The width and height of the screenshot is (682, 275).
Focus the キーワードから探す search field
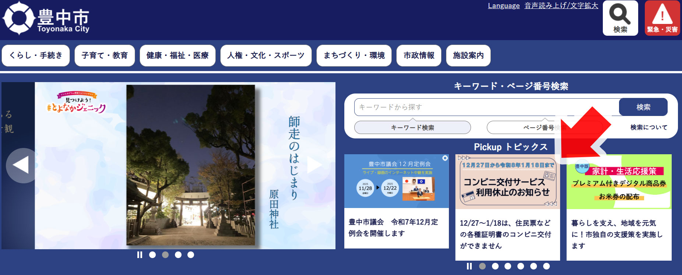tap(486, 107)
